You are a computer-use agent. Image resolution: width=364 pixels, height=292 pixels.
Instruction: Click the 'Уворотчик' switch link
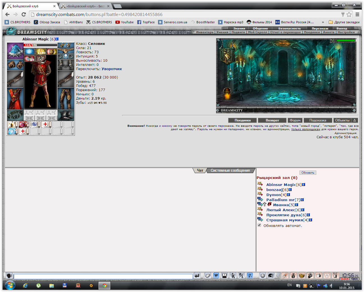pyautogui.click(x=112, y=69)
